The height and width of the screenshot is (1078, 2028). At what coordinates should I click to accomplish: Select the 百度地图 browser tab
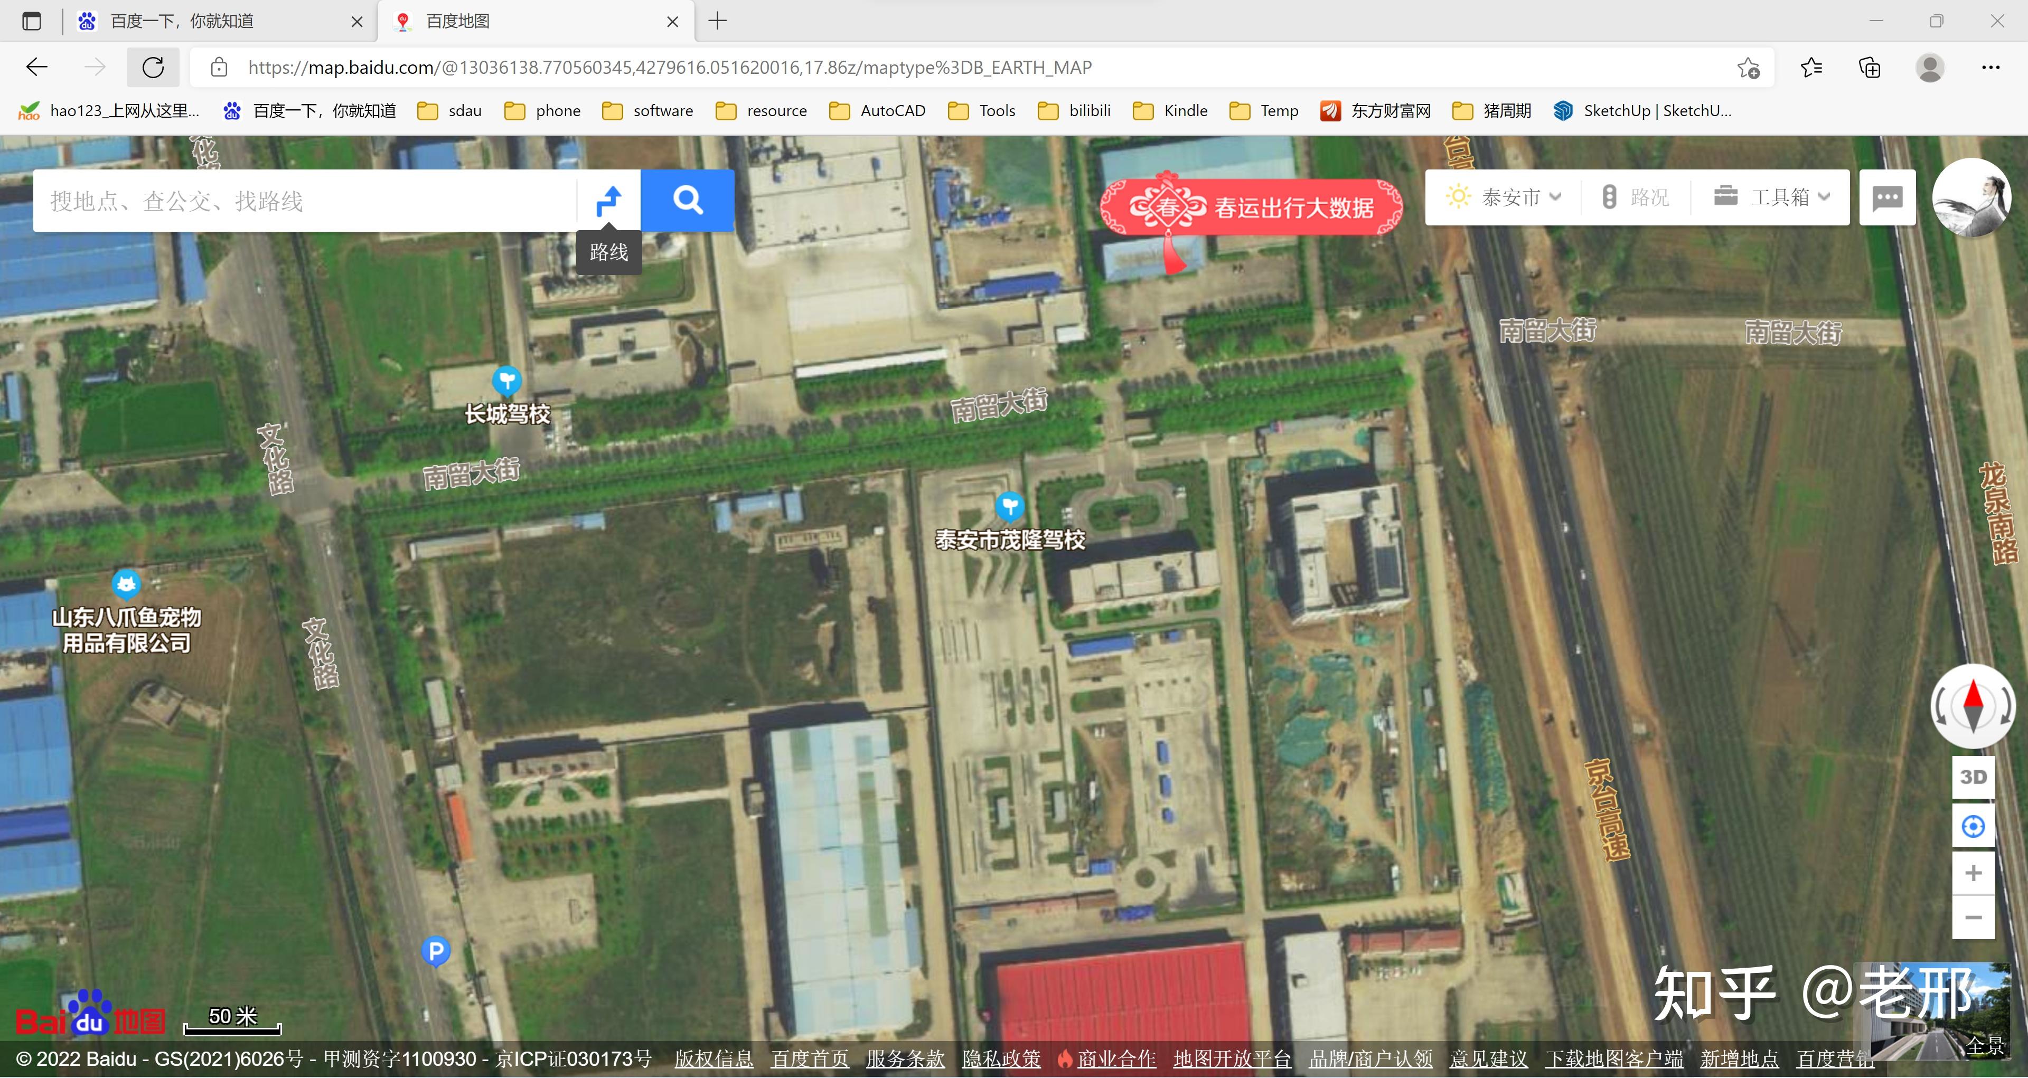point(536,21)
